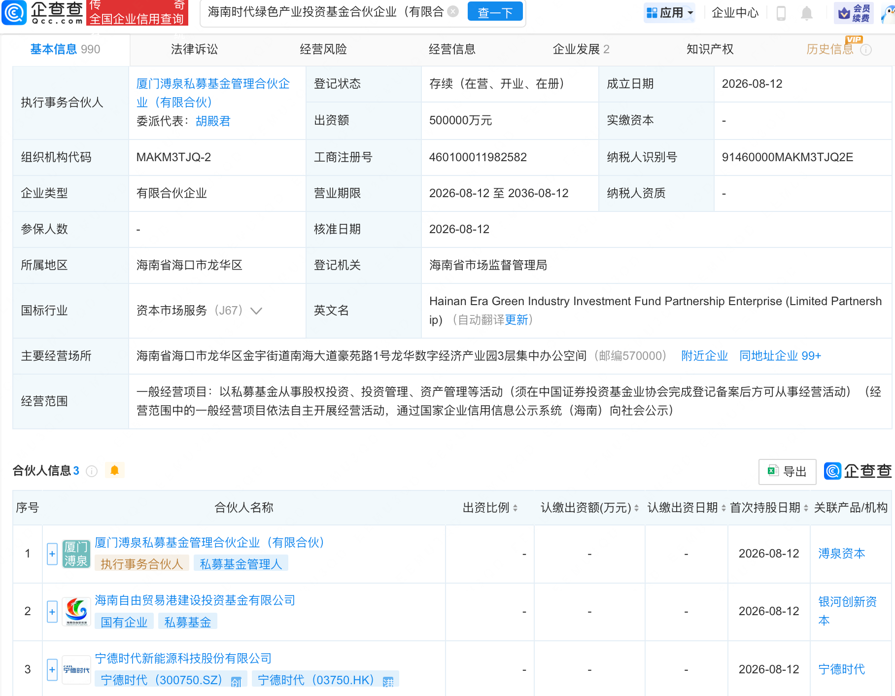Open the mobile phone app icon
The width and height of the screenshot is (895, 696).
click(781, 13)
